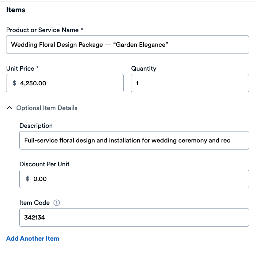The height and width of the screenshot is (255, 256).
Task: Click the Item Code label text
Action: pos(34,203)
